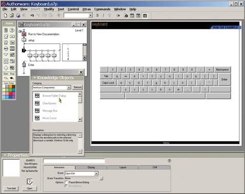Switch to the Display tab
The width and height of the screenshot is (245, 194).
click(x=91, y=167)
